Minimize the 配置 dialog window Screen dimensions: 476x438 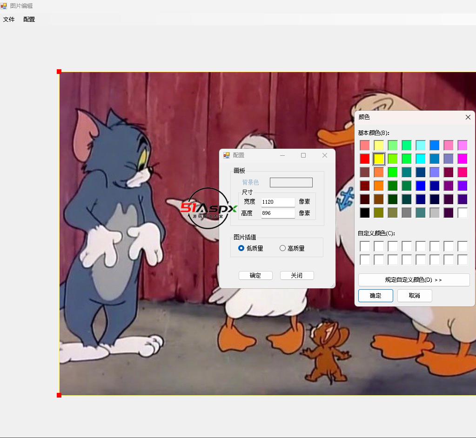click(282, 155)
